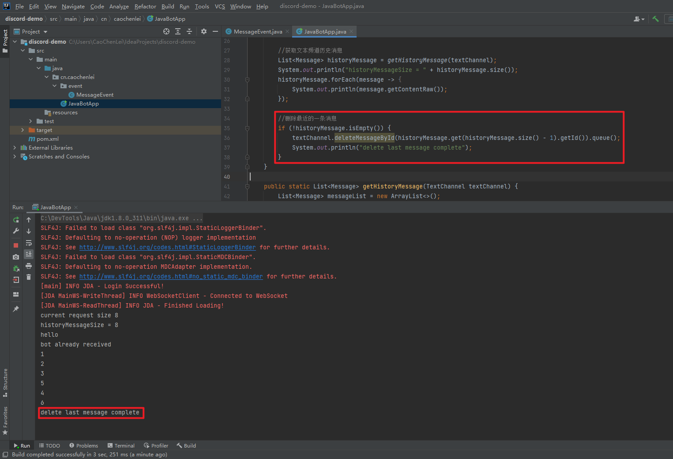The width and height of the screenshot is (673, 459).
Task: Open the VCS menu
Action: tap(220, 6)
